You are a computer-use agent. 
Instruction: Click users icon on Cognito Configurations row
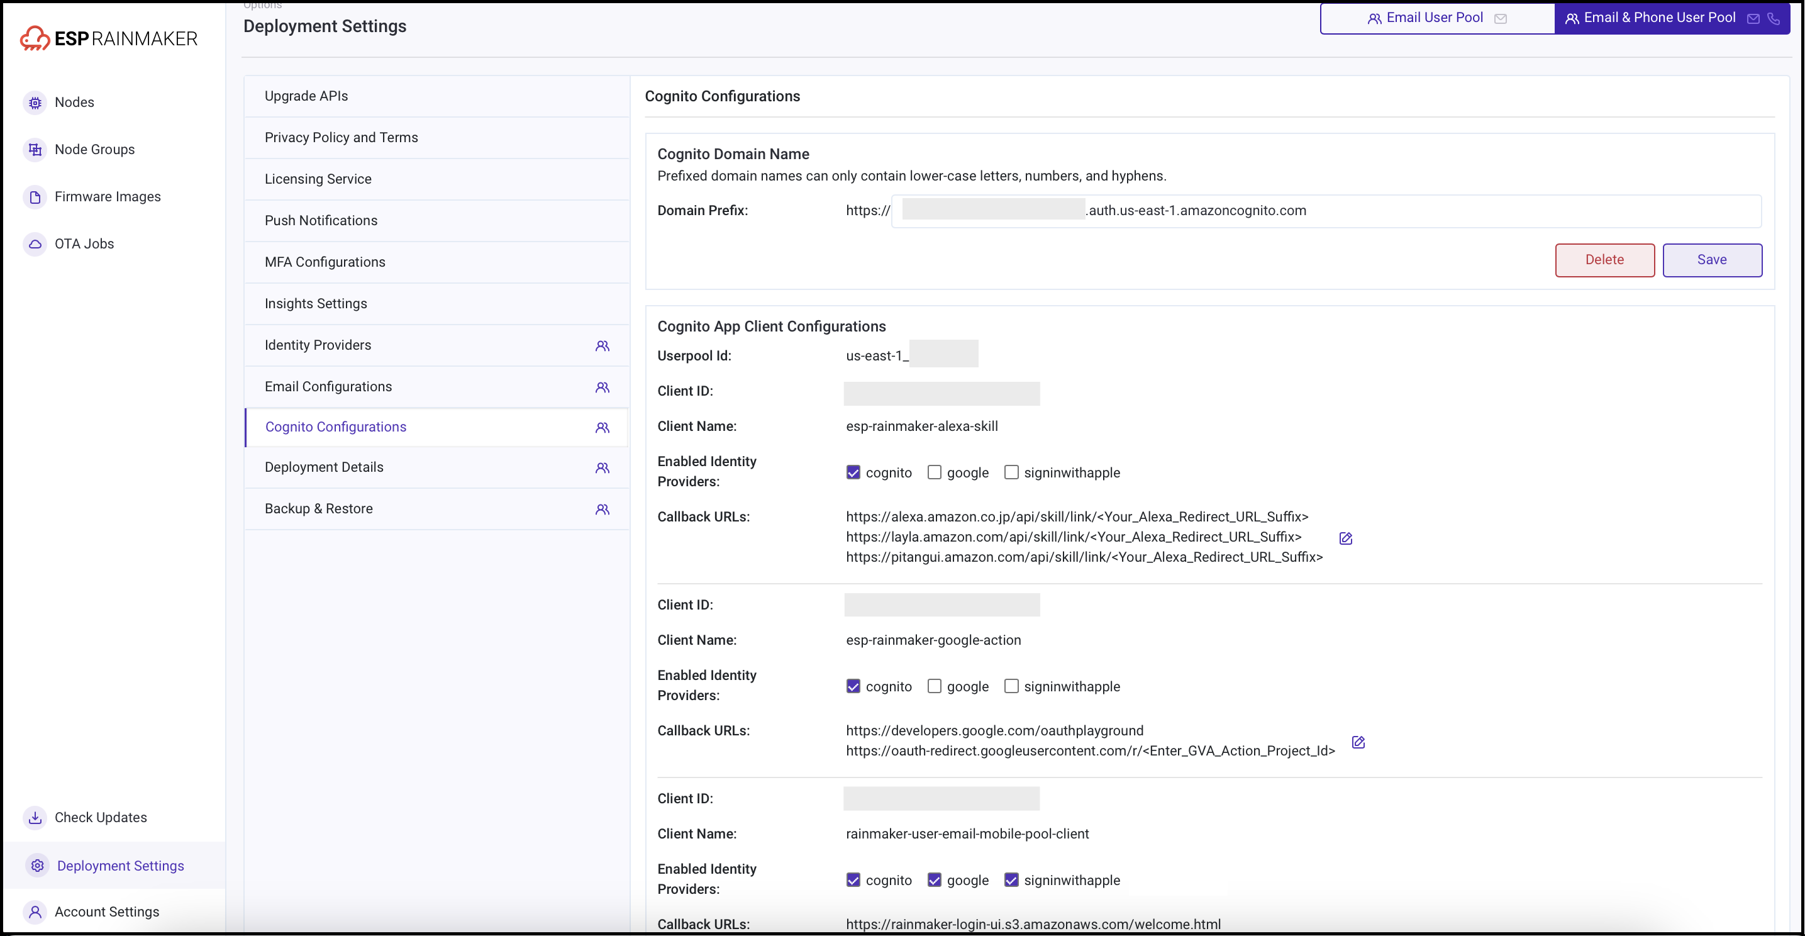click(x=603, y=427)
